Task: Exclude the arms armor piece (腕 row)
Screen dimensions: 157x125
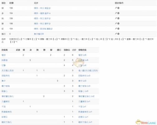Action: coord(118,18)
